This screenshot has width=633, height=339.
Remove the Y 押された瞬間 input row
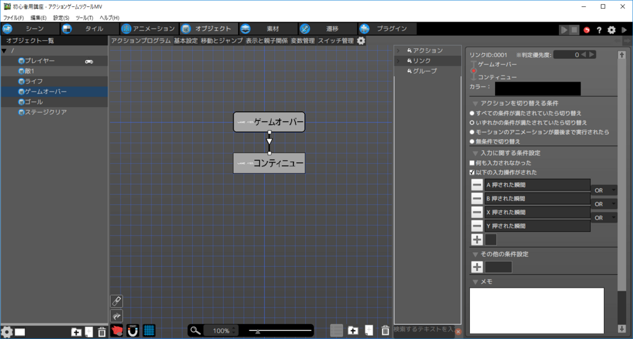coord(477,226)
